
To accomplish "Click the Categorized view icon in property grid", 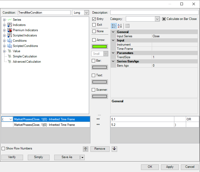I will [x=114, y=26].
